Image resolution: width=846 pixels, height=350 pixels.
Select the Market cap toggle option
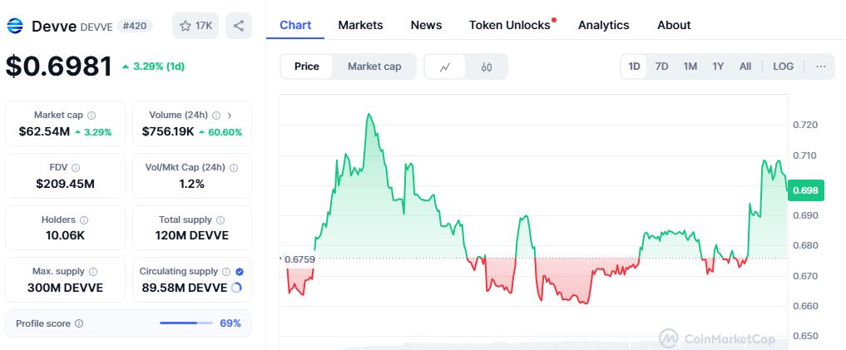click(x=374, y=67)
